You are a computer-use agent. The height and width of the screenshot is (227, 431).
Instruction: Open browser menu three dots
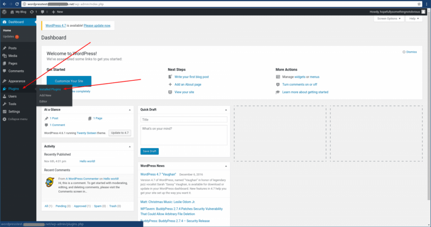427,4
